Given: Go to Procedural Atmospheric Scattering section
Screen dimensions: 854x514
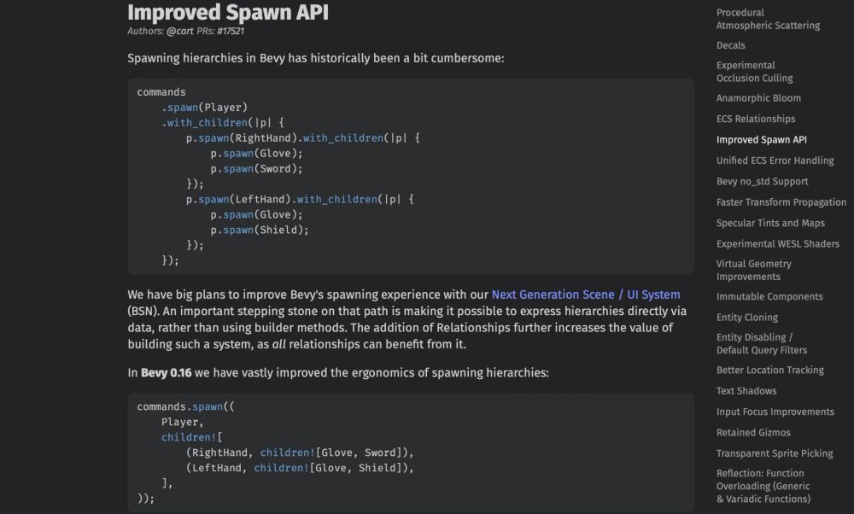Looking at the screenshot, I should click(768, 19).
